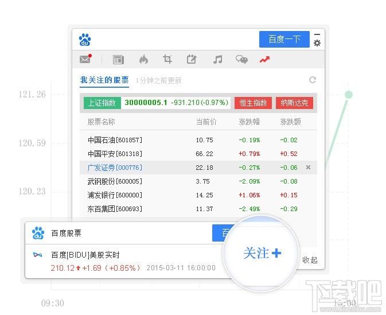Open the mail envelope icon

click(x=85, y=59)
